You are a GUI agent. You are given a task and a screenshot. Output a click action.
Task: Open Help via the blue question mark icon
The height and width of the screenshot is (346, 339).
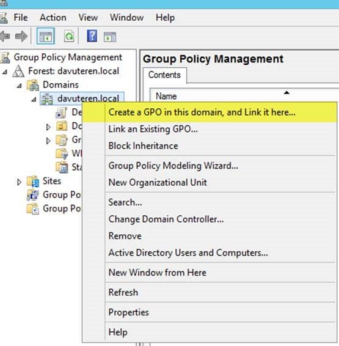tap(92, 36)
